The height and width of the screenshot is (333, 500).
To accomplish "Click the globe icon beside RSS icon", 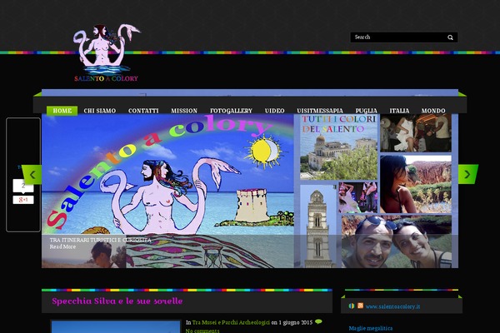I will (352, 306).
